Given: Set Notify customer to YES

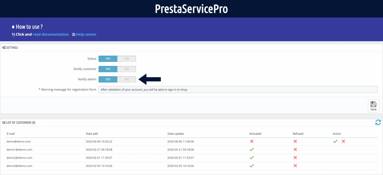Looking at the screenshot, I should click(x=108, y=69).
